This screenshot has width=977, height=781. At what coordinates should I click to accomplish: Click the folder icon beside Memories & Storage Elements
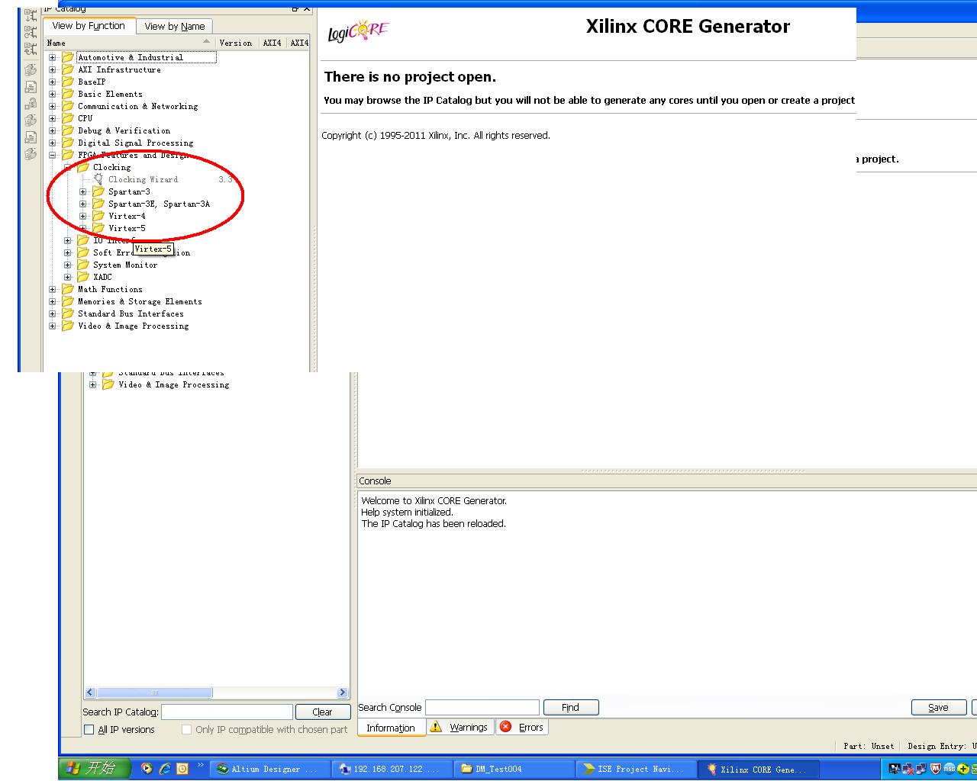click(67, 301)
